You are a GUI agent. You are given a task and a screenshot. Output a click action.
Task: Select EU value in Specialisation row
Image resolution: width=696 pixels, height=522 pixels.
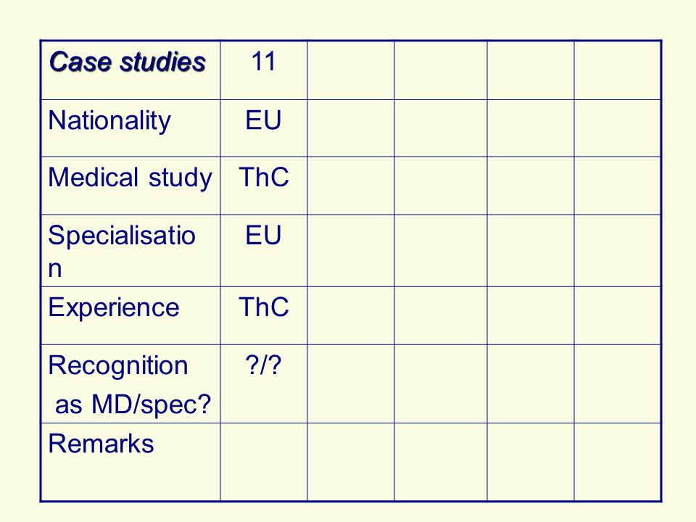tap(264, 251)
